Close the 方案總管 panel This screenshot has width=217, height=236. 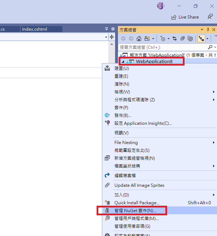(214, 30)
